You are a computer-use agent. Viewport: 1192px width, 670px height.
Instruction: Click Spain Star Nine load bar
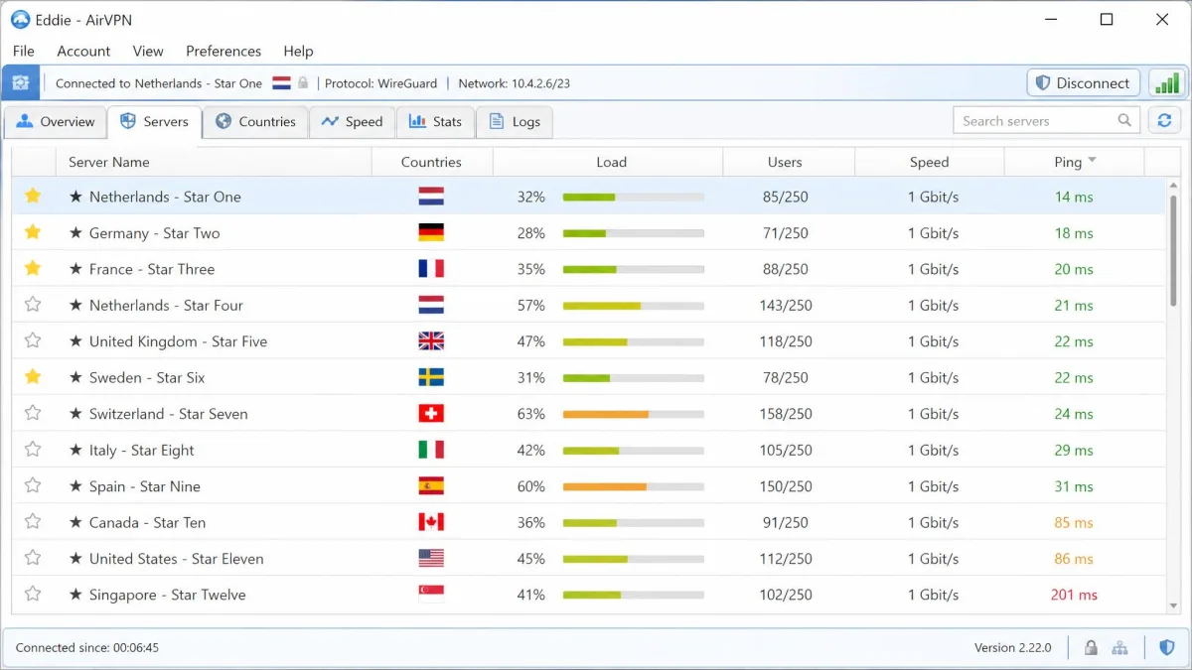(634, 486)
